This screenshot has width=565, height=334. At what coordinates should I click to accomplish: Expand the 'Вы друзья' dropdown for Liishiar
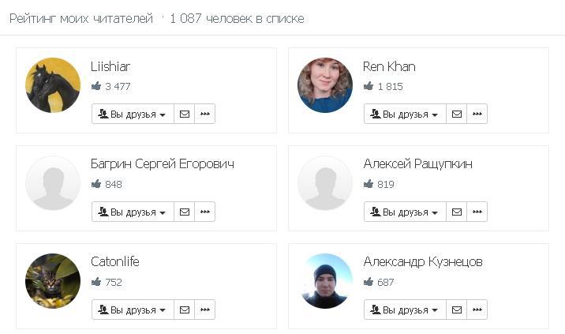[x=133, y=114]
